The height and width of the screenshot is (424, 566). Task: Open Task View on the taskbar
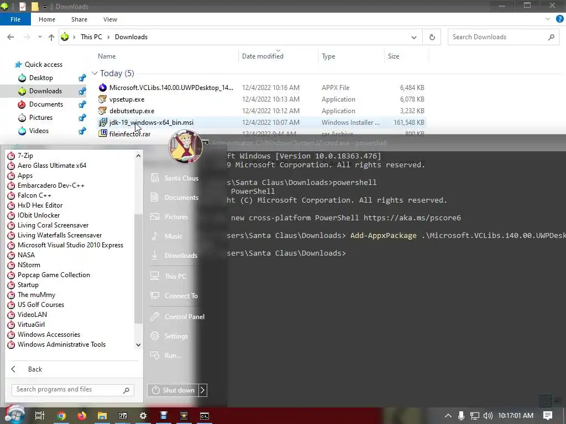pyautogui.click(x=40, y=416)
